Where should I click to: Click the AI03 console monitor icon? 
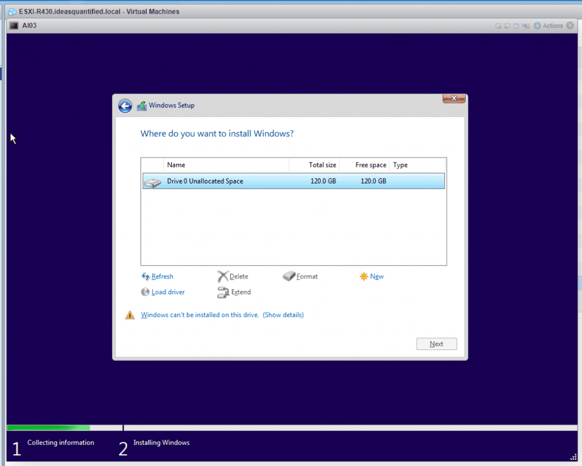click(x=14, y=26)
